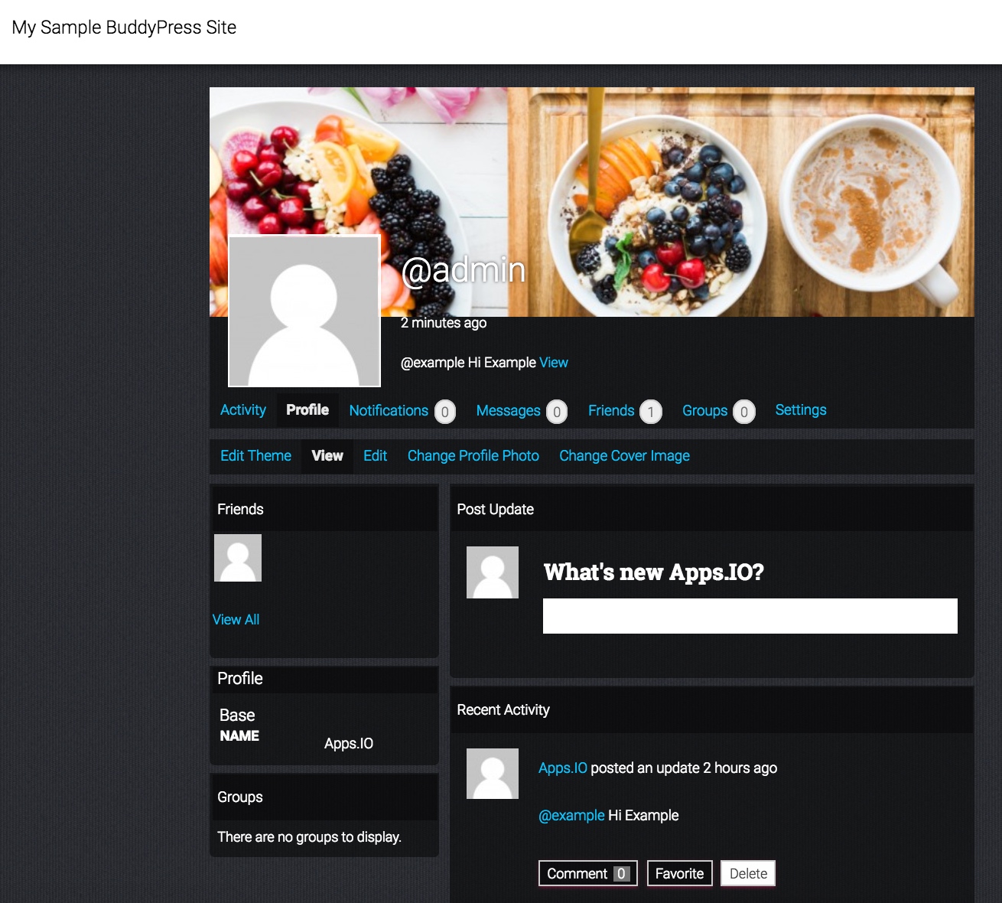Image resolution: width=1002 pixels, height=903 pixels.
Task: Click the avatar in Recent Activity entry
Action: pos(493,774)
